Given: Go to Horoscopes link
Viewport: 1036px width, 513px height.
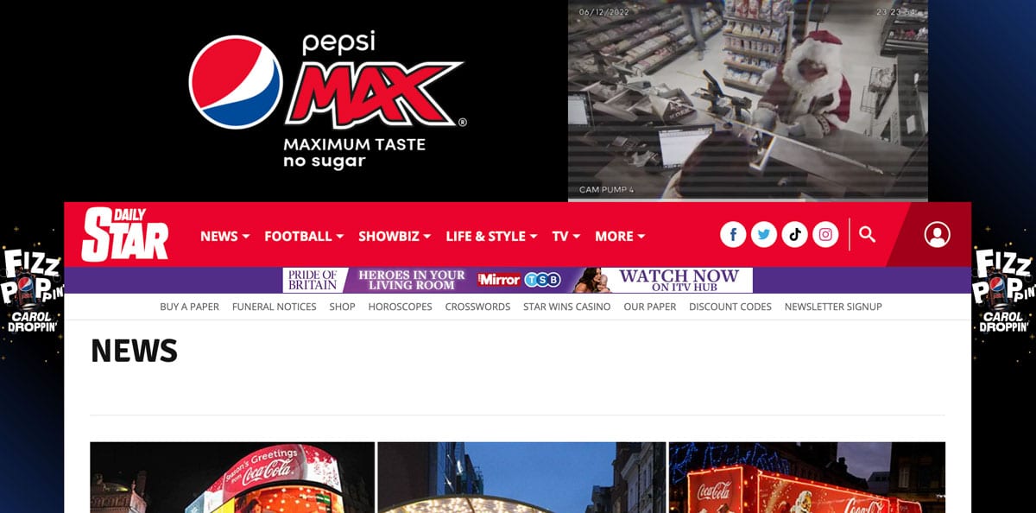Looking at the screenshot, I should tap(400, 307).
